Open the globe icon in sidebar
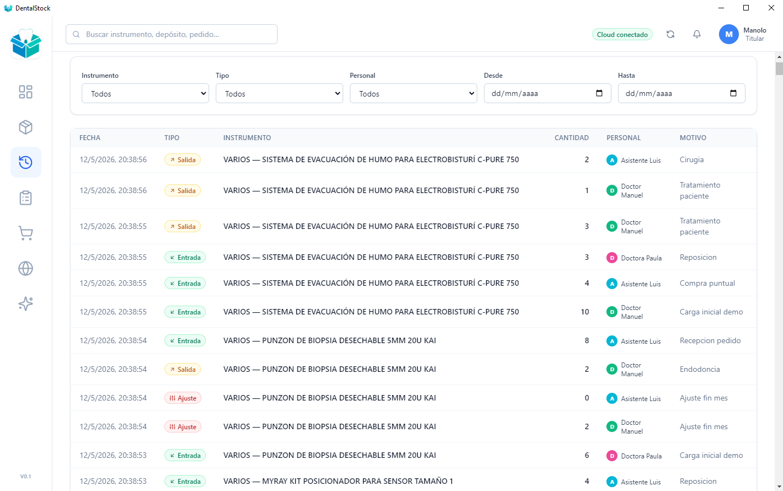This screenshot has height=491, width=783. click(x=26, y=268)
